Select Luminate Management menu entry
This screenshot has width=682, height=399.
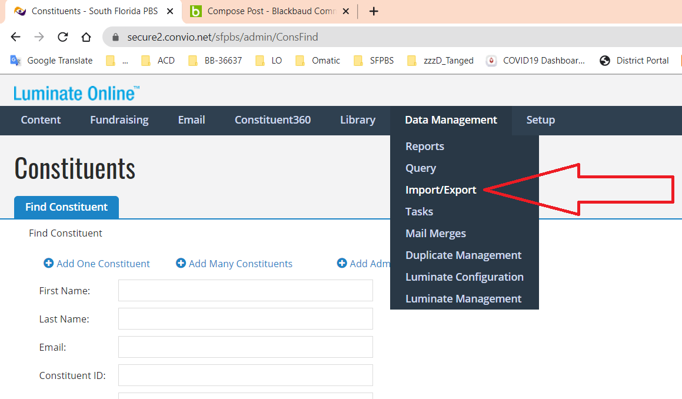(463, 298)
